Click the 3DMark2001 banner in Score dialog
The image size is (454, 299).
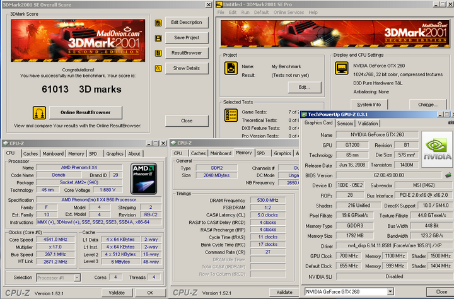tap(78, 40)
